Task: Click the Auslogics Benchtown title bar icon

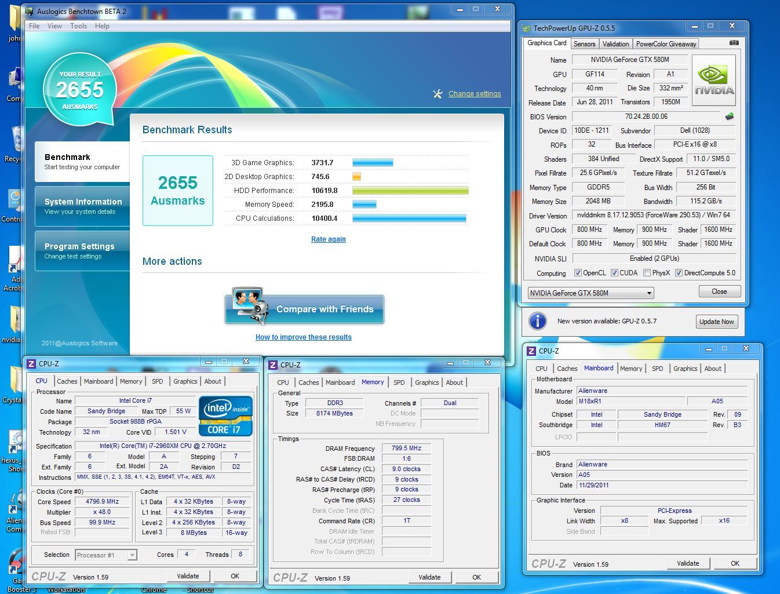Action: click(x=29, y=11)
